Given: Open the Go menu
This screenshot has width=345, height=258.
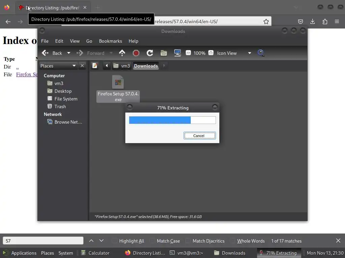Looking at the screenshot, I should click(89, 41).
